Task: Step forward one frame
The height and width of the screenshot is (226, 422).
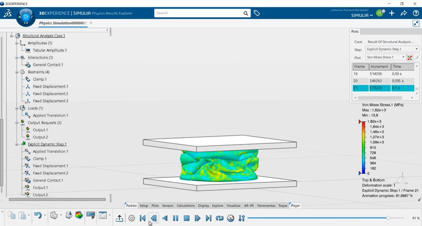Action: (198, 218)
